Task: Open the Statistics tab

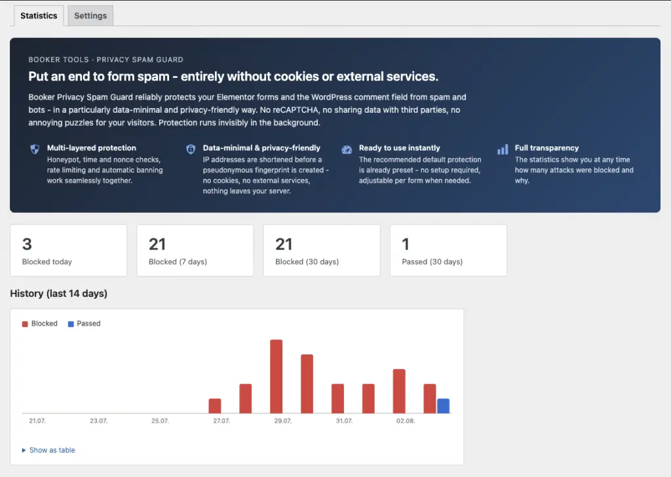Action: 39,16
